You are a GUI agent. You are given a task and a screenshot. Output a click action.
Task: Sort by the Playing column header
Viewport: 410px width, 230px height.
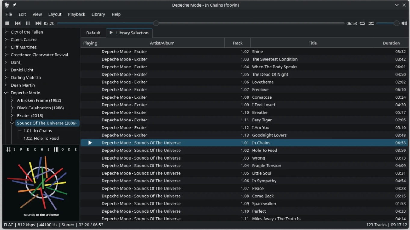(90, 43)
